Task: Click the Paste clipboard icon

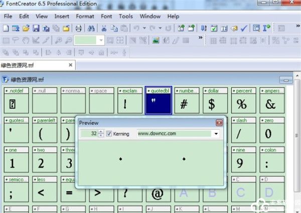Action: pos(124,28)
